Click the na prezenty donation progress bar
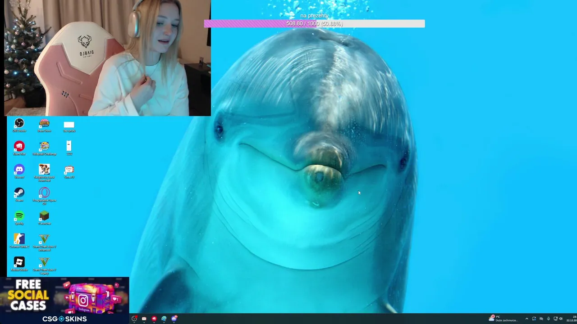The image size is (577, 324). click(x=314, y=23)
